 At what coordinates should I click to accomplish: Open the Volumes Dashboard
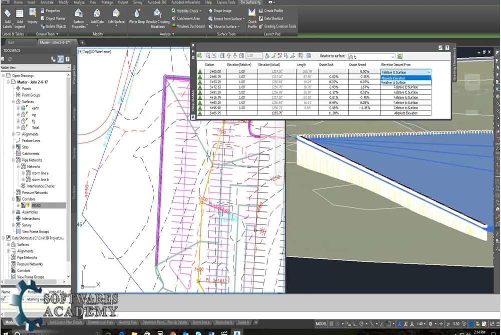click(188, 26)
